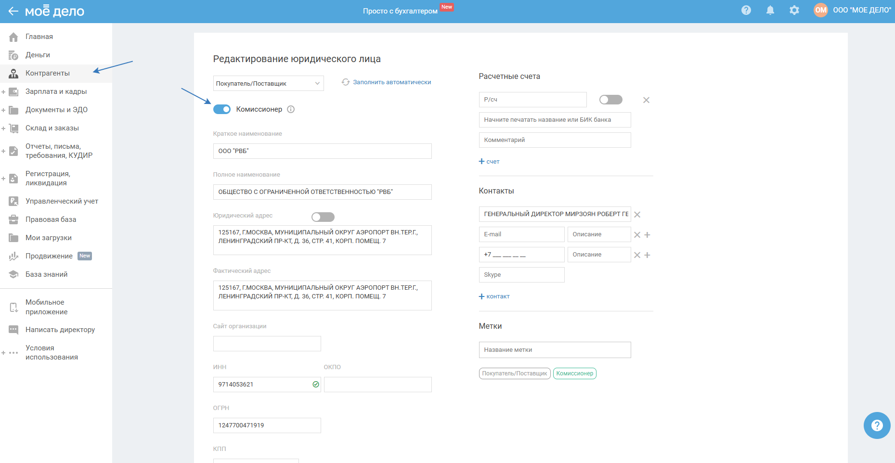Enable the Р/сч account toggle
895x463 pixels.
point(610,100)
